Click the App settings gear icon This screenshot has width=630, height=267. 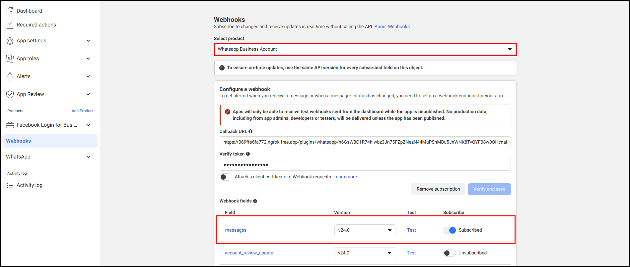[10, 41]
